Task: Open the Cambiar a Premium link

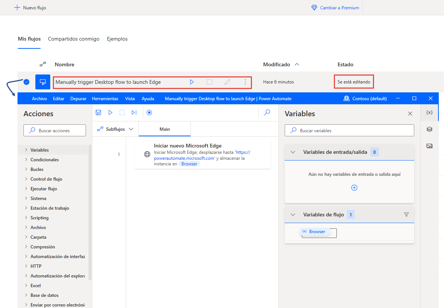Action: click(x=335, y=8)
